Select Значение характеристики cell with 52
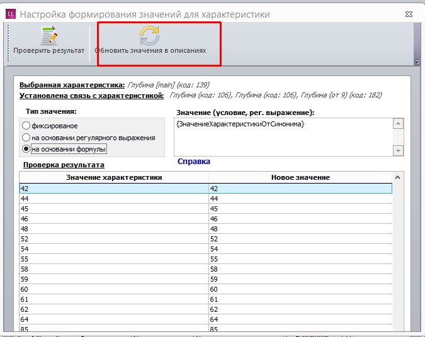 pos(114,239)
